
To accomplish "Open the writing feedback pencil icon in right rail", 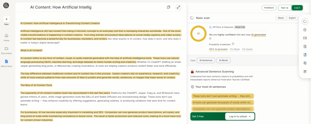I will pyautogui.click(x=305, y=63).
